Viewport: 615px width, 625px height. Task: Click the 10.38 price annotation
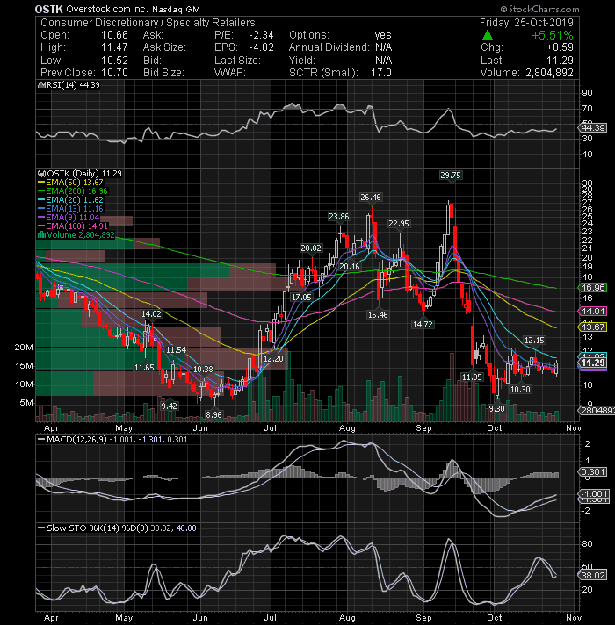point(203,369)
